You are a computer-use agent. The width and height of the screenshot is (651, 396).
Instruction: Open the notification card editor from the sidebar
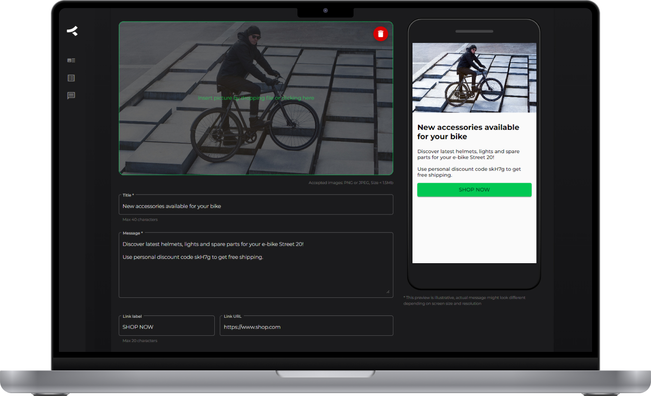coord(71,60)
